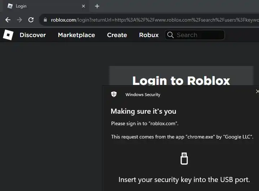Focus the Roblox Search text field
Image resolution: width=259 pixels, height=191 pixels.
[199, 35]
